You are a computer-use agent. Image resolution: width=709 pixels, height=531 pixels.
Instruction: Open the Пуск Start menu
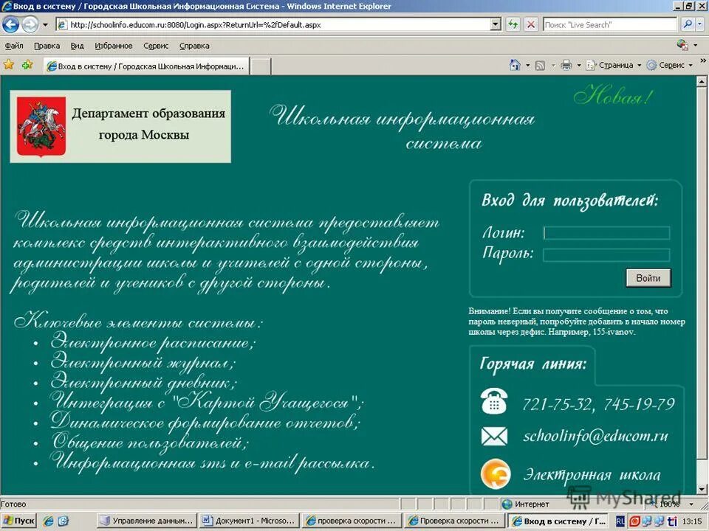[18, 521]
